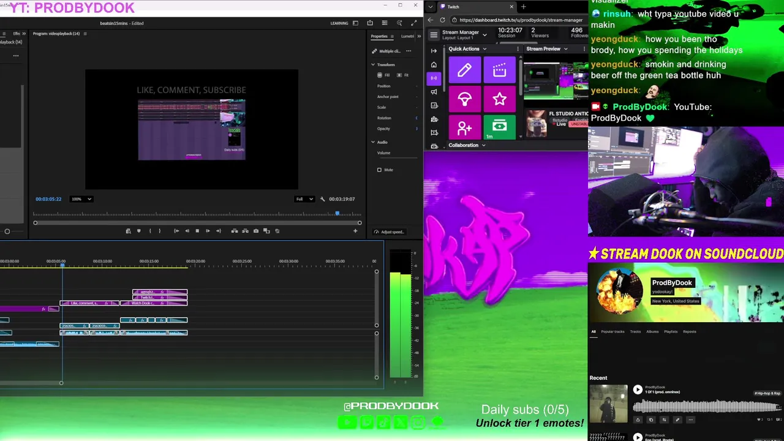Open the browser tab list chevron
The width and height of the screenshot is (784, 441).
[431, 7]
